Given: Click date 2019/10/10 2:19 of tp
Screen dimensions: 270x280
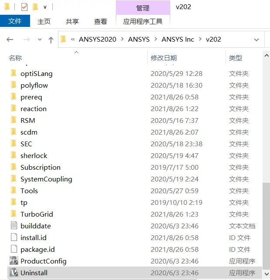Looking at the screenshot, I should [x=176, y=202].
